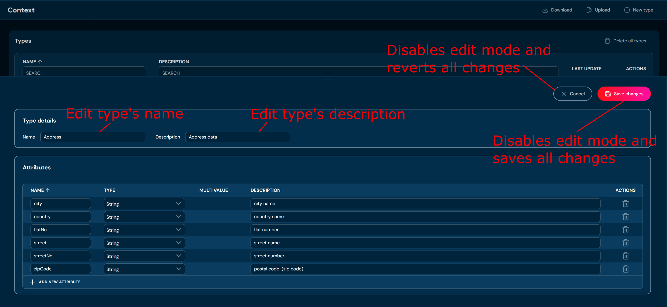Delete the streetNo attribute
The width and height of the screenshot is (667, 307).
[x=625, y=256]
